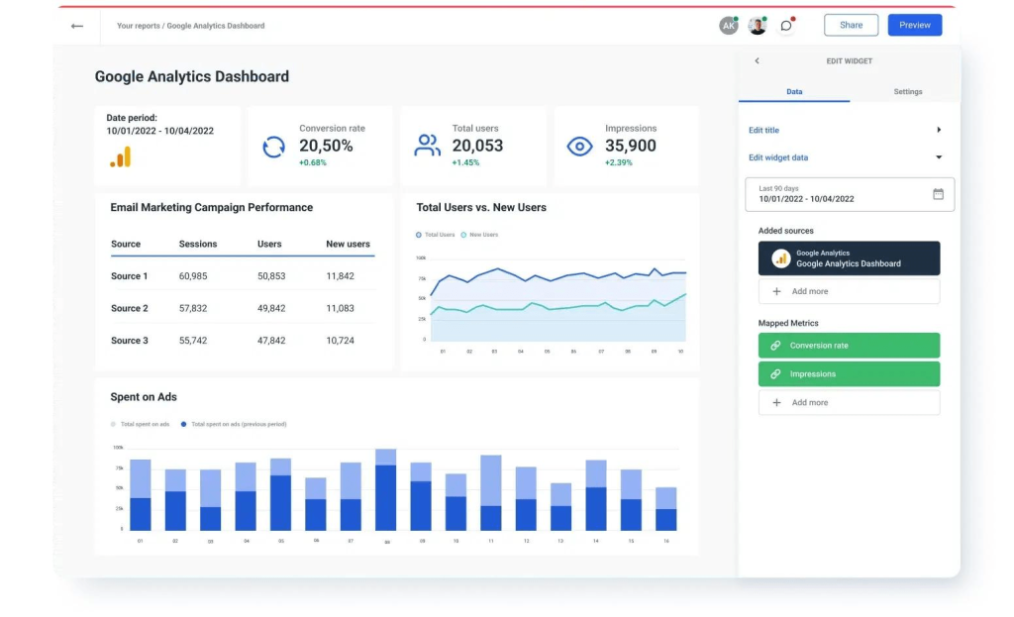
Task: Switch to the Data tab
Action: [794, 92]
